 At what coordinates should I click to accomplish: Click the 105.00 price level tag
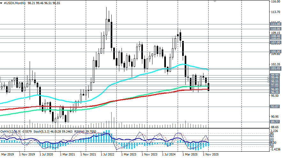[275, 52]
